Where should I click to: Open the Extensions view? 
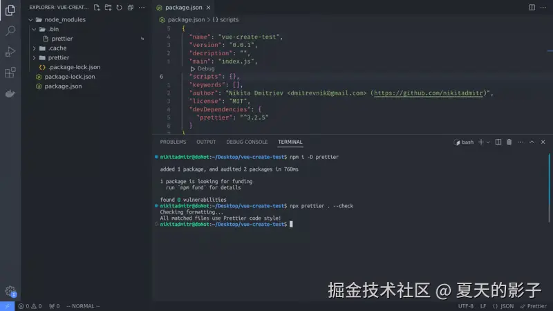(10, 73)
